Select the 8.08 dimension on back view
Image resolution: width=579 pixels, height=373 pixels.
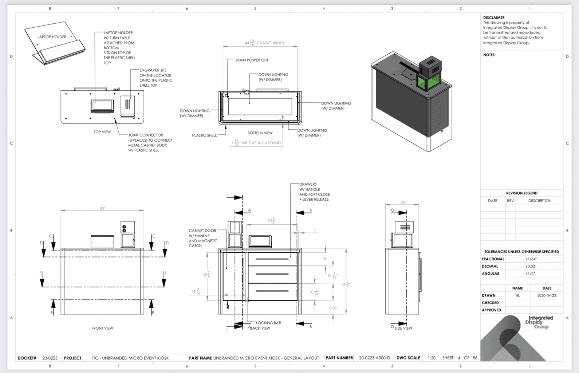(333, 308)
